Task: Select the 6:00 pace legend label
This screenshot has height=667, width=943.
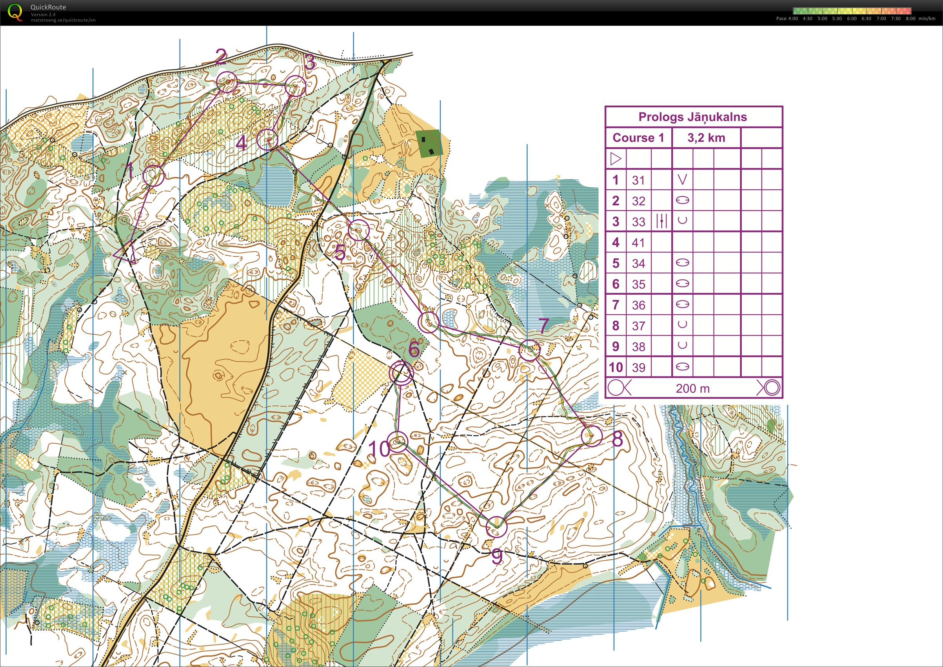Action: pyautogui.click(x=852, y=18)
